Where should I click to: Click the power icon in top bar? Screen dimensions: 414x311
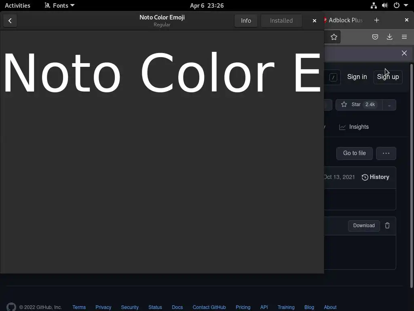point(396,6)
